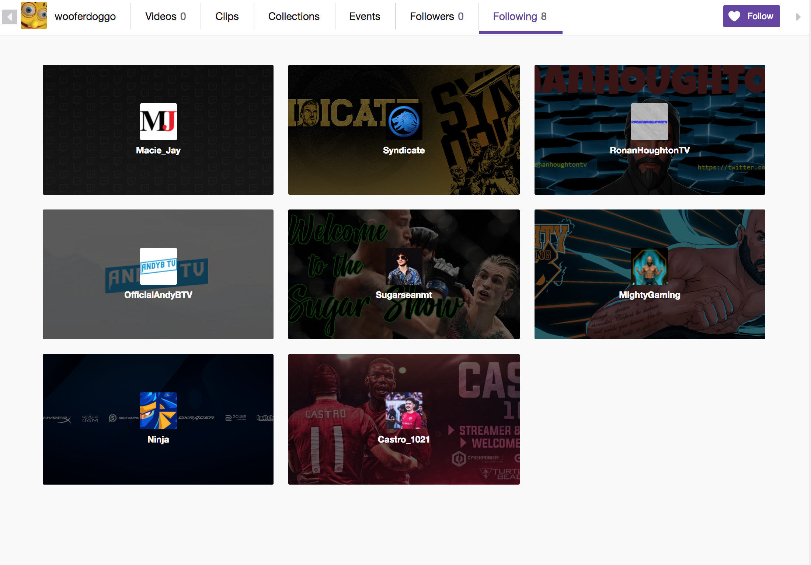The height and width of the screenshot is (565, 811).
Task: Select the Events tab
Action: (365, 17)
